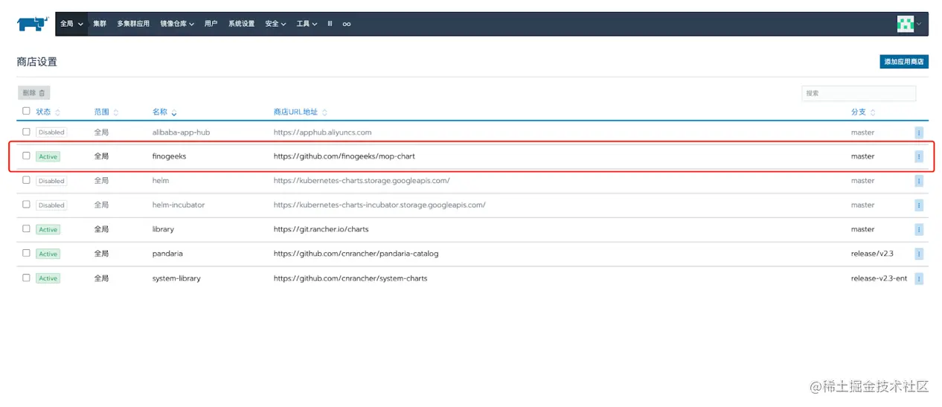Go to the 集群 menu item
This screenshot has width=942, height=407.
100,24
